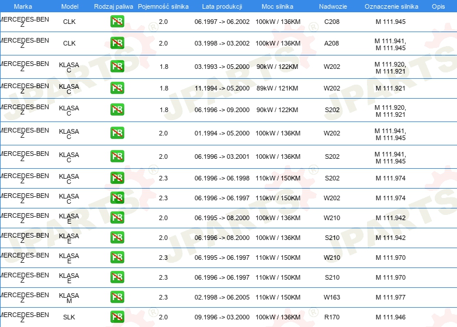Click the Oznaczenie silnika column header
The width and height of the screenshot is (457, 327).
point(392,6)
